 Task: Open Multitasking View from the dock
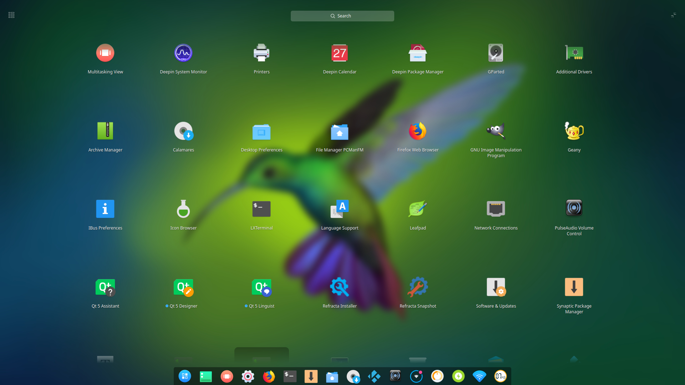click(x=227, y=376)
